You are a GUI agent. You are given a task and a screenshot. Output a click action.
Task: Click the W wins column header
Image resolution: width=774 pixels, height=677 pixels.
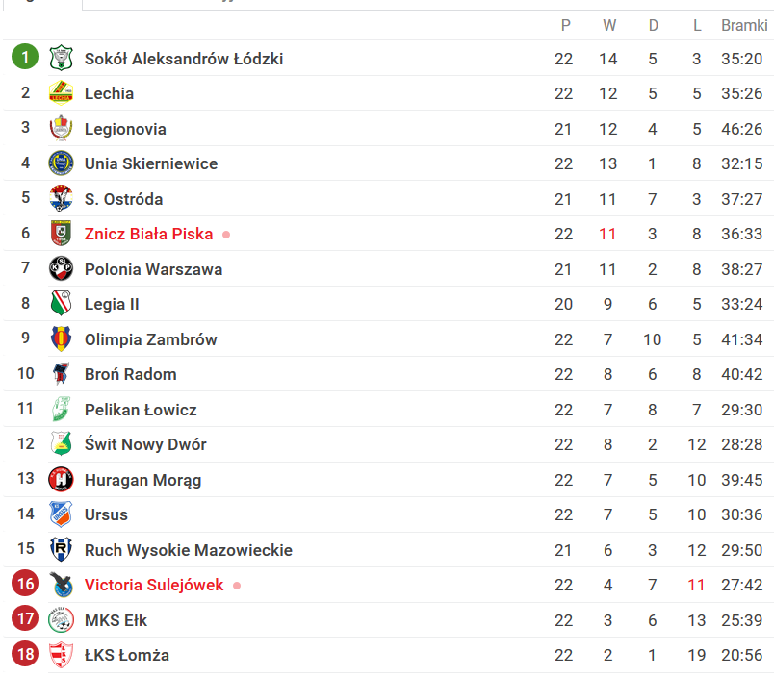pos(609,25)
